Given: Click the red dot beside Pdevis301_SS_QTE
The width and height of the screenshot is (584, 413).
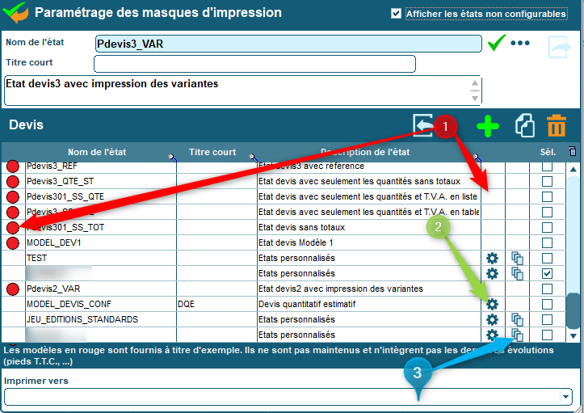Looking at the screenshot, I should tap(13, 197).
